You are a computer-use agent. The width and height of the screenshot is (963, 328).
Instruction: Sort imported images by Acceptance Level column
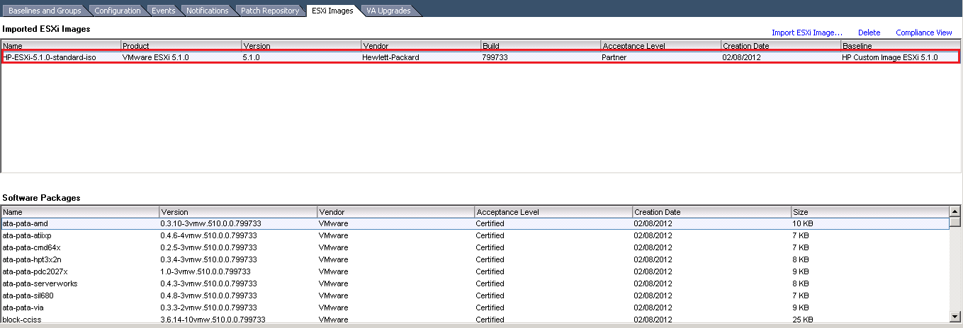(660, 46)
